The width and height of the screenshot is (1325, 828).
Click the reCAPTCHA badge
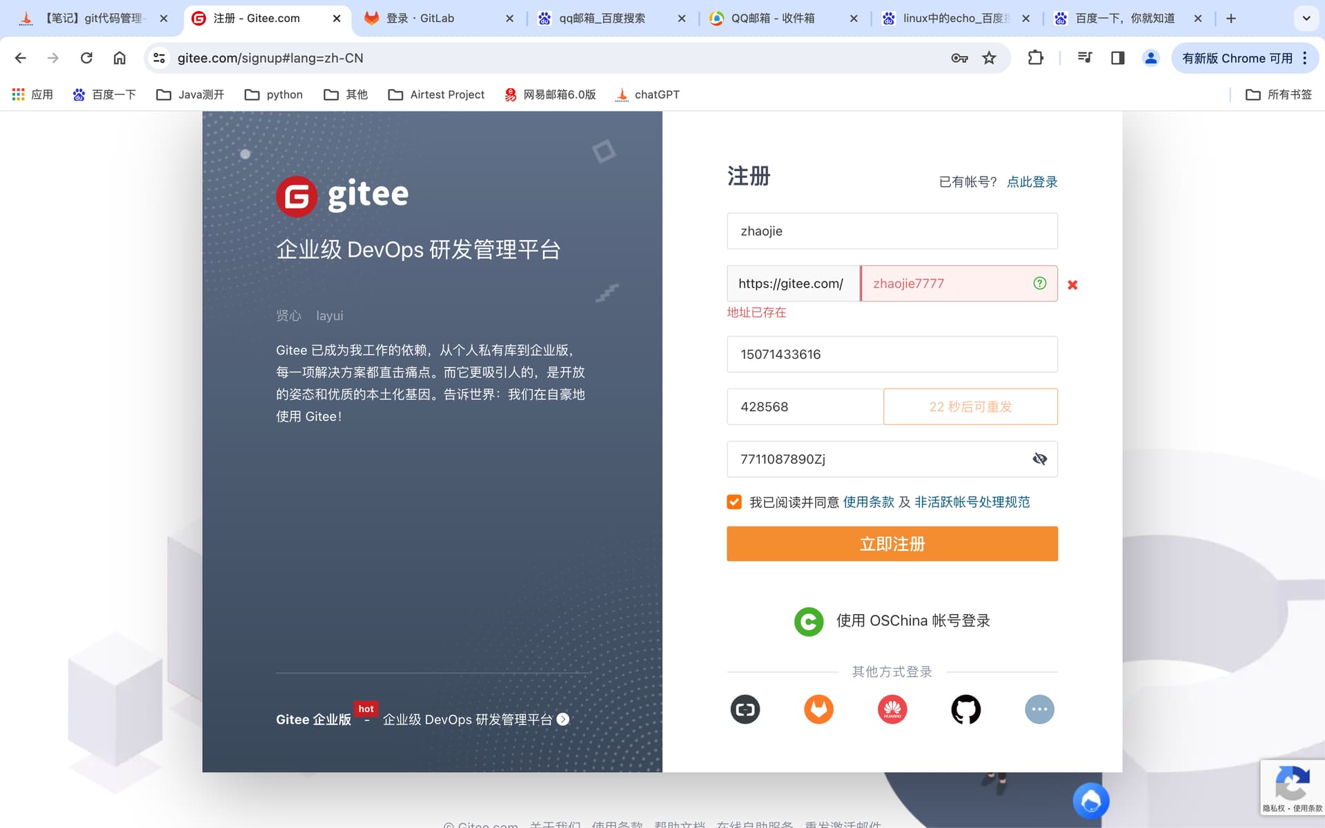(x=1292, y=787)
